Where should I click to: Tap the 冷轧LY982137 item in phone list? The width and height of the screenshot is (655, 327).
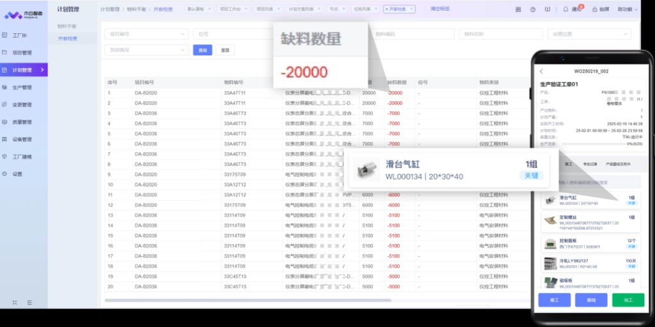click(590, 264)
